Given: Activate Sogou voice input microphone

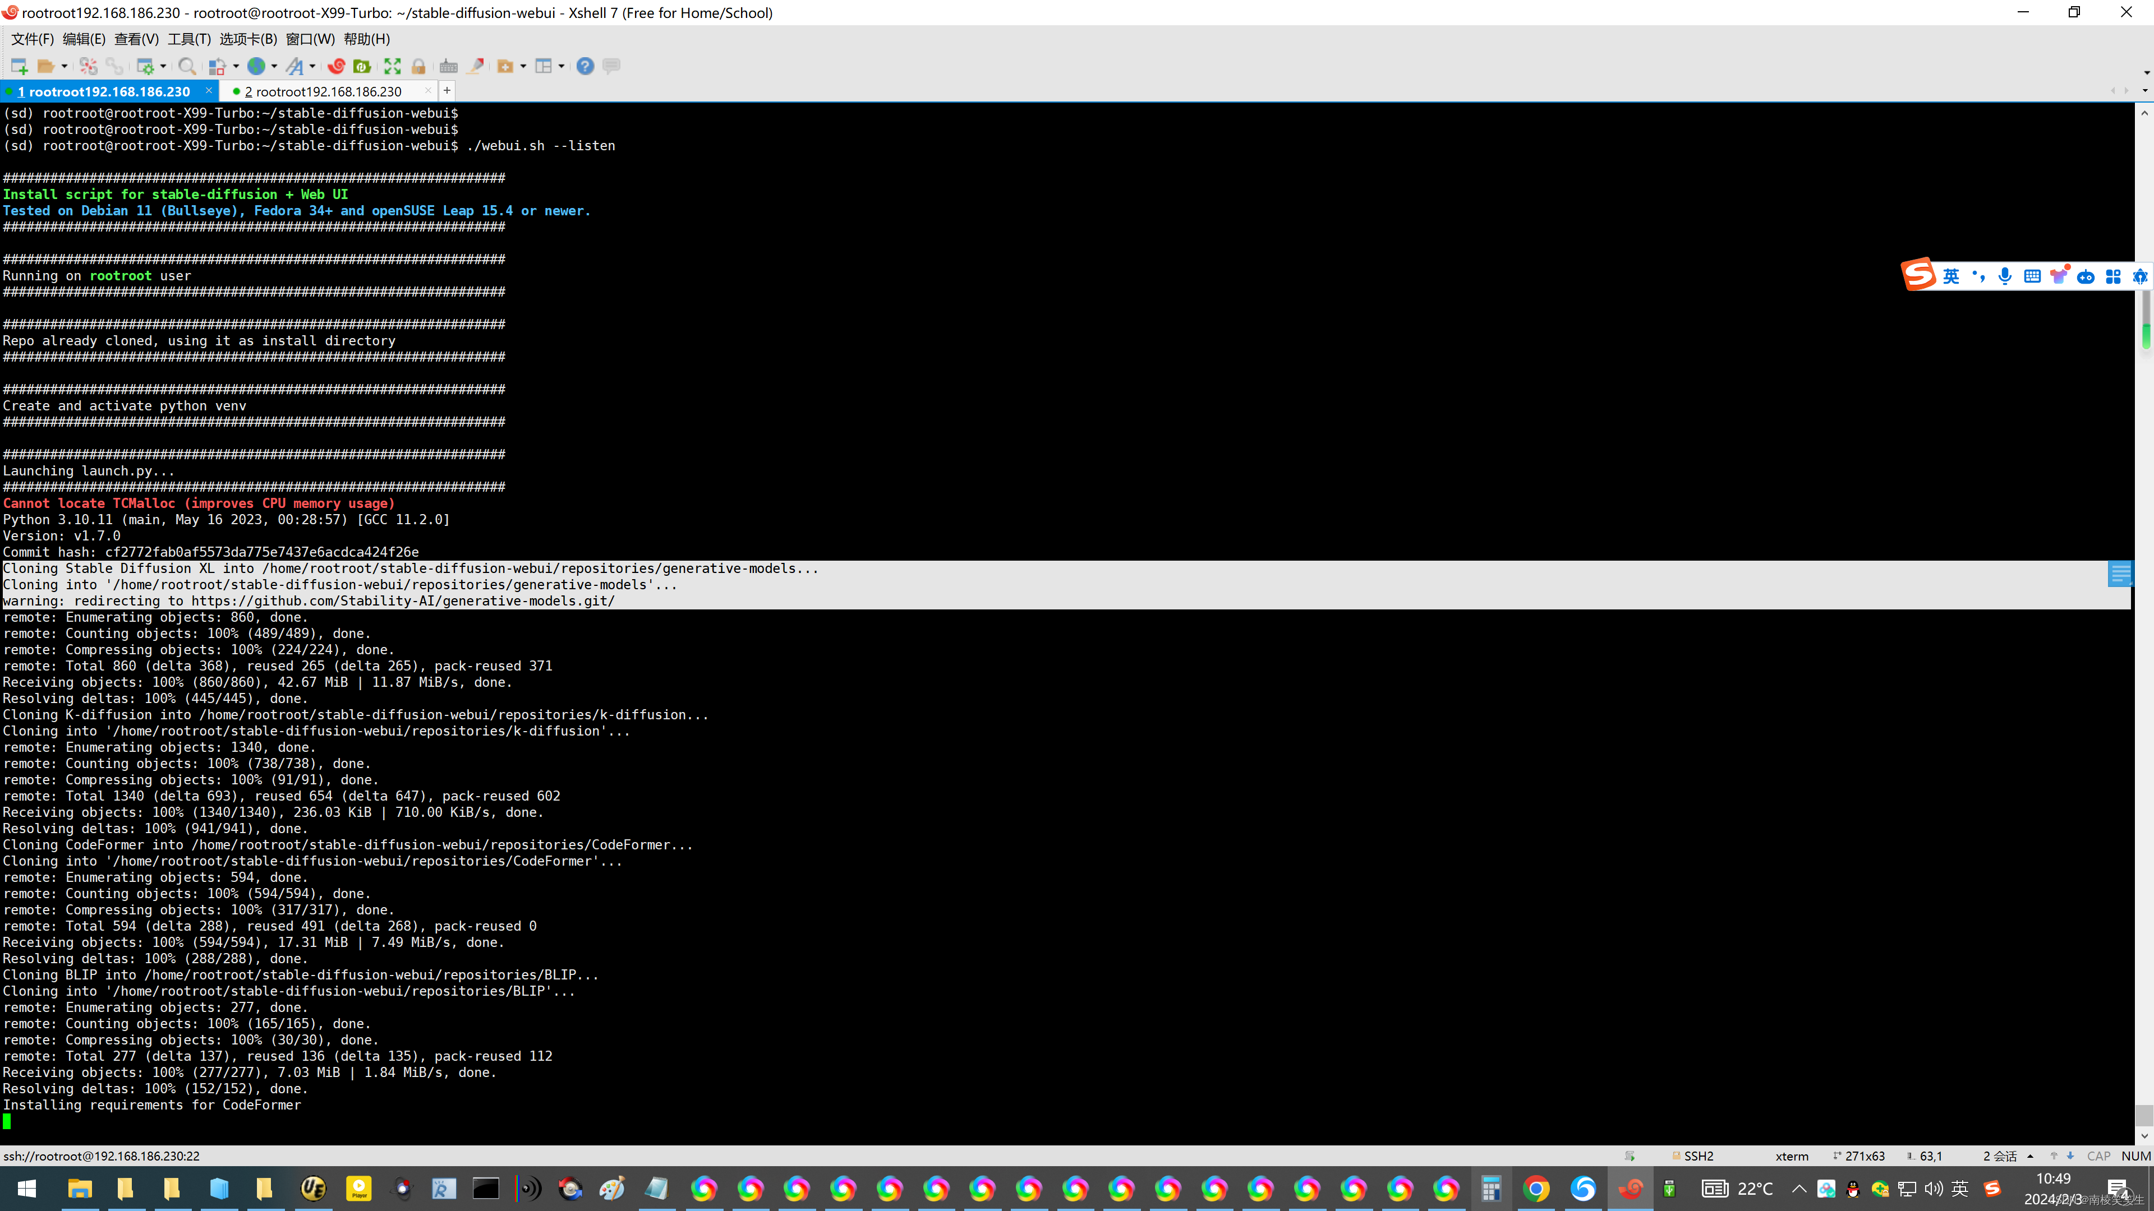Looking at the screenshot, I should coord(2005,276).
